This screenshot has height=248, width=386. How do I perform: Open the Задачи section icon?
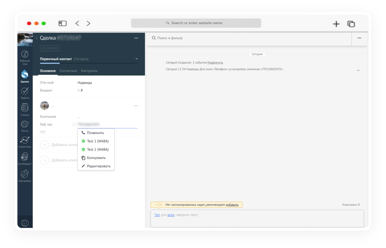(25, 93)
